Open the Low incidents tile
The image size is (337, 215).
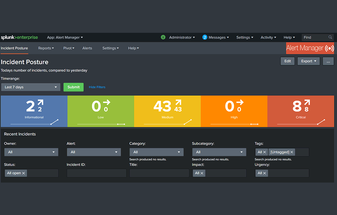[x=101, y=111]
